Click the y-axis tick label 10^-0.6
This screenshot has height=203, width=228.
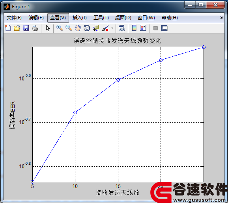click(25, 78)
